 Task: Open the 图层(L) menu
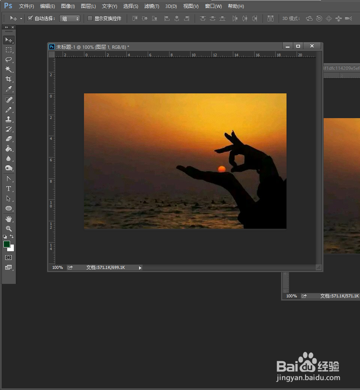coord(88,6)
